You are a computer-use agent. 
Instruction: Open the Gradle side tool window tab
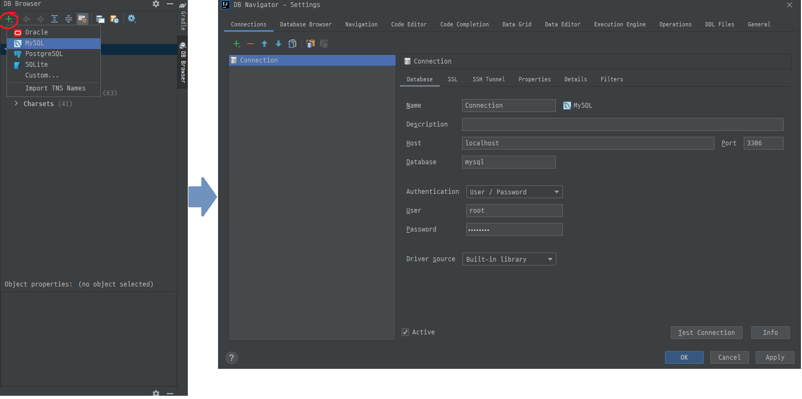click(x=182, y=17)
